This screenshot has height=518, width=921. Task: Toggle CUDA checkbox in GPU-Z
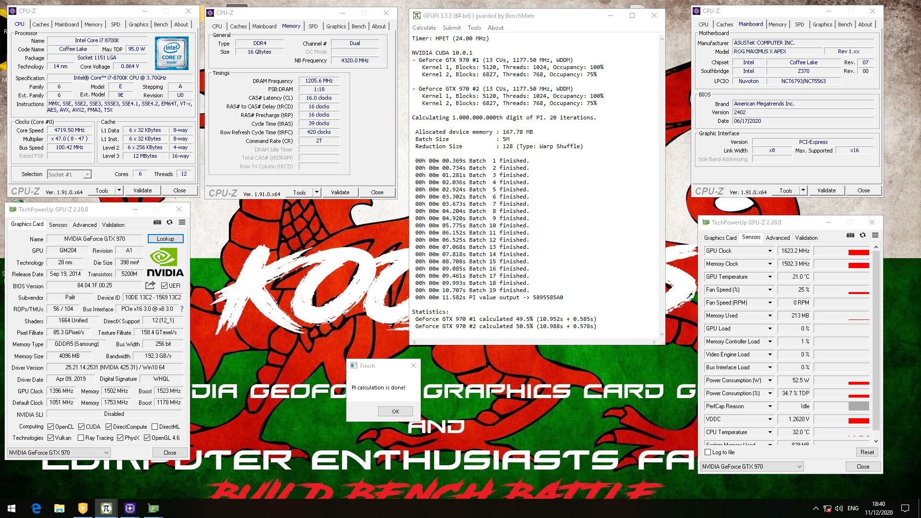click(81, 427)
